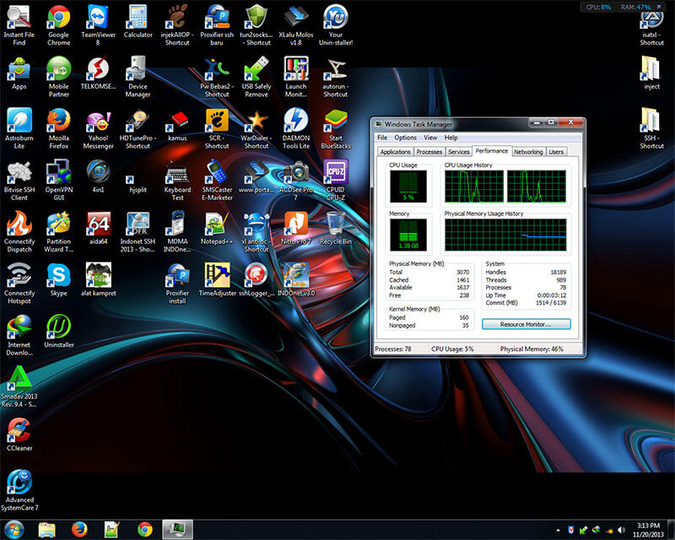Select the Performance tab in Task Manager
The height and width of the screenshot is (540, 675).
coord(492,151)
